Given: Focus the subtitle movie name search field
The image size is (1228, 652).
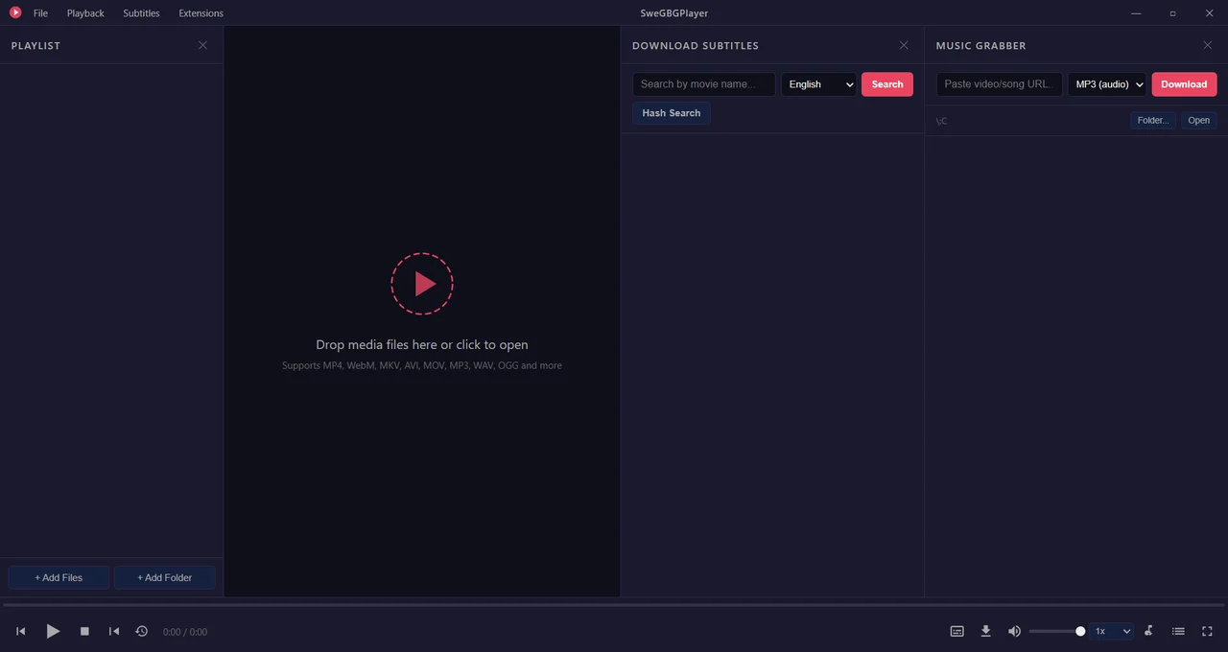Looking at the screenshot, I should pyautogui.click(x=704, y=84).
